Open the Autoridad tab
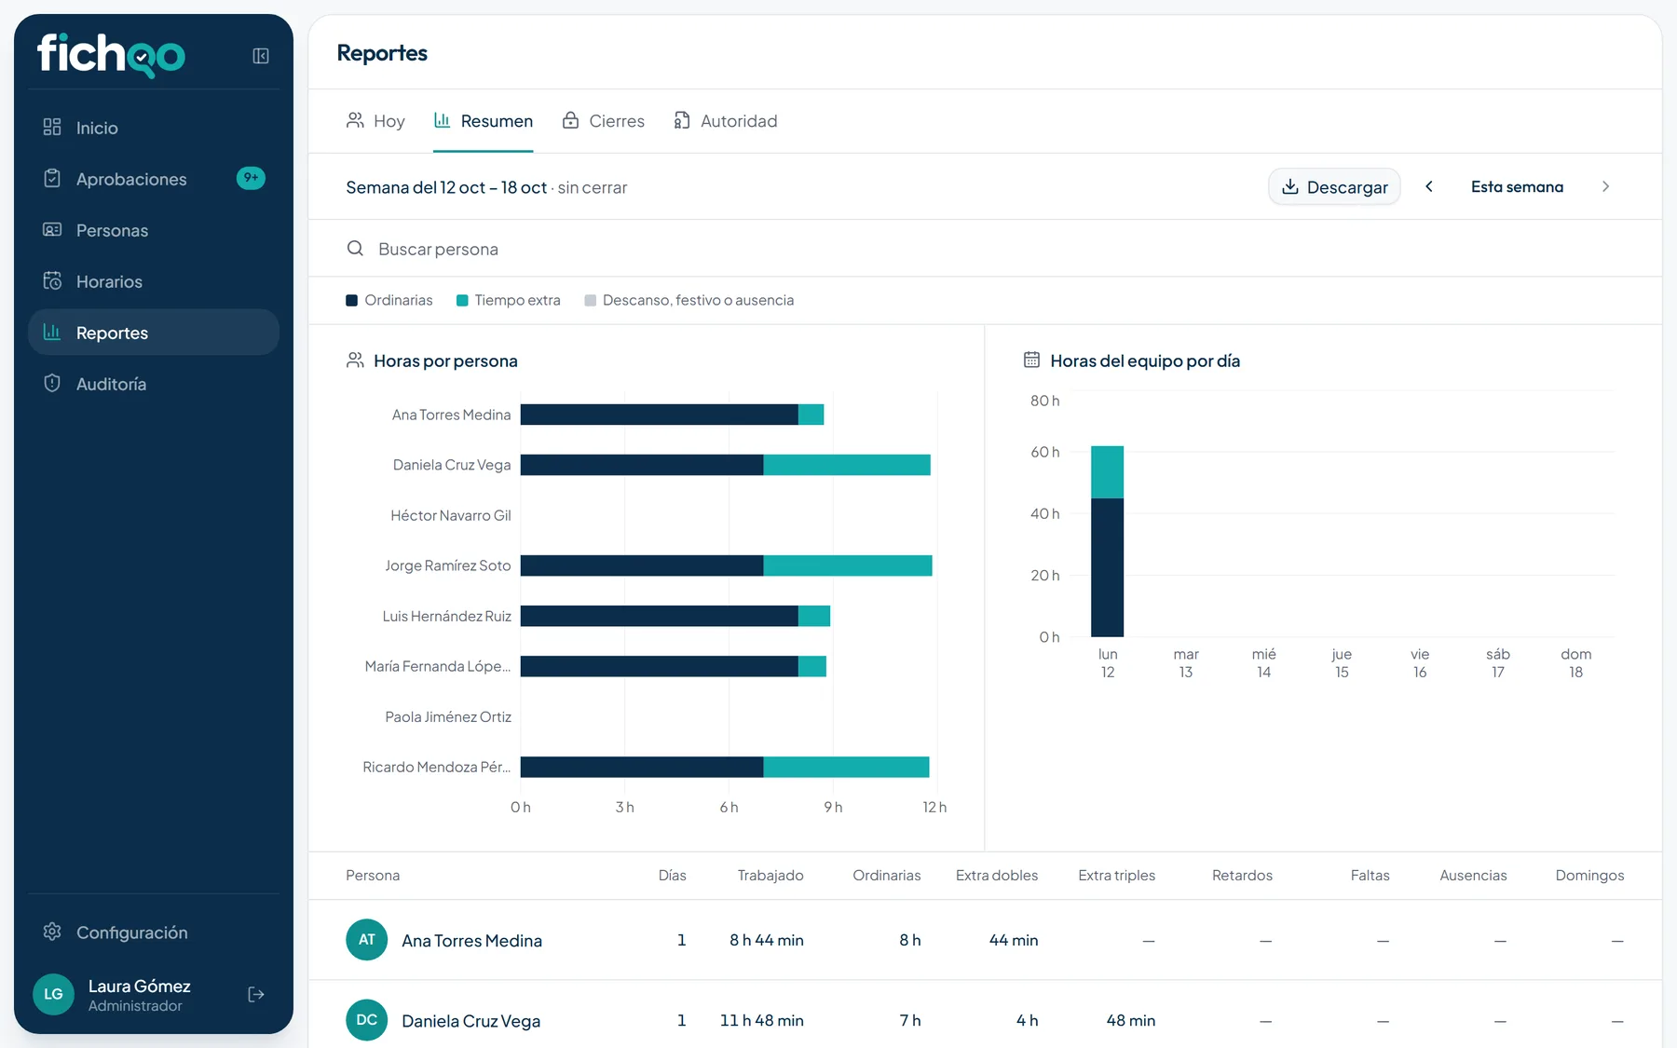1677x1048 pixels. pos(725,121)
